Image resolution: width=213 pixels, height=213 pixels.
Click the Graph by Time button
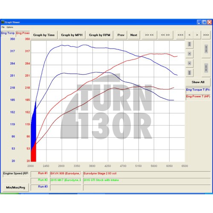pos(44,35)
